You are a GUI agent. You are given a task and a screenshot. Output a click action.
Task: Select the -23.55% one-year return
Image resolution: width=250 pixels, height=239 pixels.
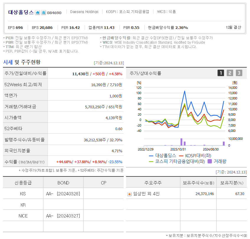115,162
